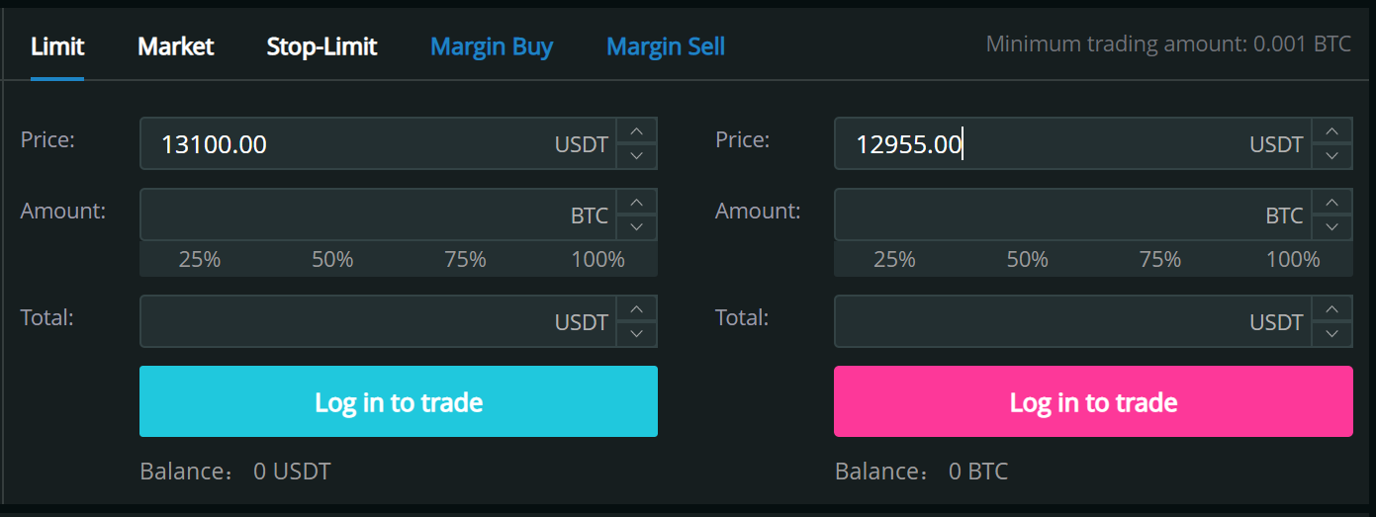Viewport: 1376px width, 517px height.
Task: Switch to the Market order tab
Action: pyautogui.click(x=176, y=46)
